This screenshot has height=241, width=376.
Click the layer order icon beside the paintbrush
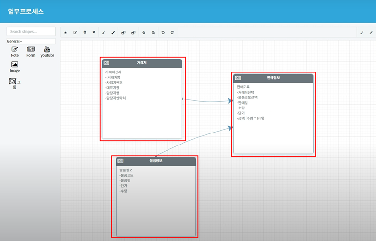click(124, 33)
